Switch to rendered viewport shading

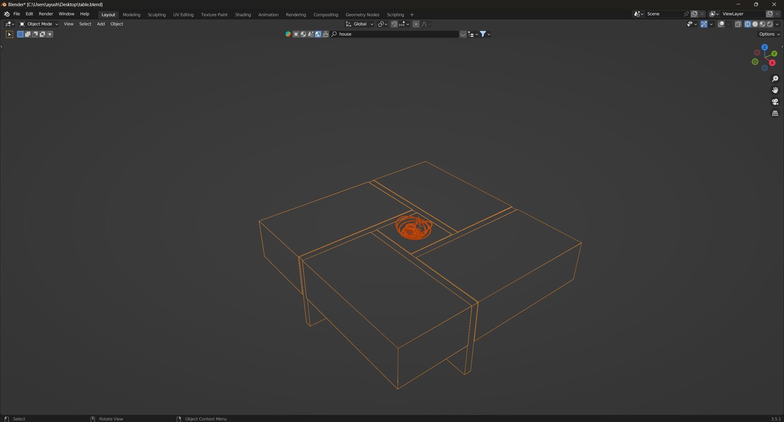click(x=770, y=24)
